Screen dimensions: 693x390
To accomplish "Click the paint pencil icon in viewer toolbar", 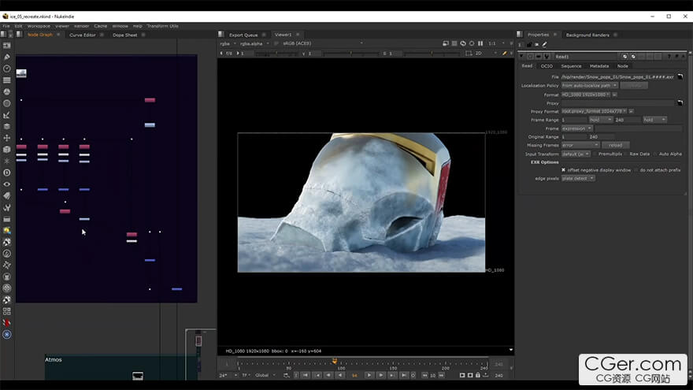I will tap(504, 53).
